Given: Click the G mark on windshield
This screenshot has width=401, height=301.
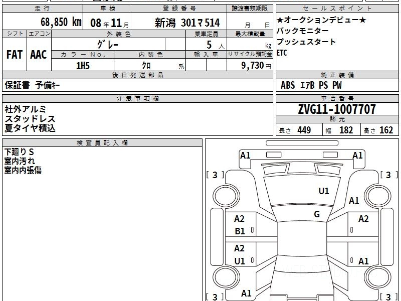Looking at the screenshot, I should coord(317,214).
